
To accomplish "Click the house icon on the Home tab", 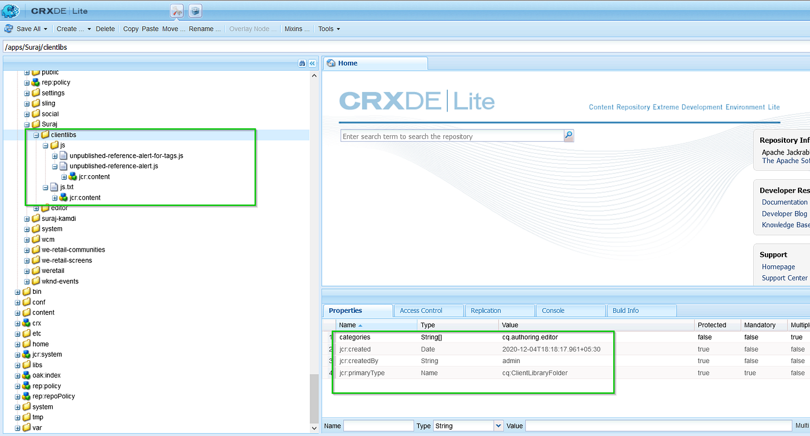I will click(x=332, y=63).
